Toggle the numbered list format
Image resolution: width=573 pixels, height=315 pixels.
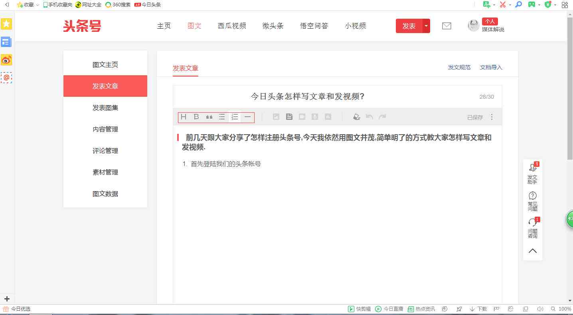(x=235, y=117)
